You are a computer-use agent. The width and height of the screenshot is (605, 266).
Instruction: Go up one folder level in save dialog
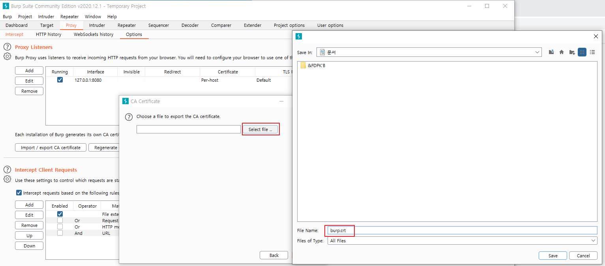(x=551, y=52)
